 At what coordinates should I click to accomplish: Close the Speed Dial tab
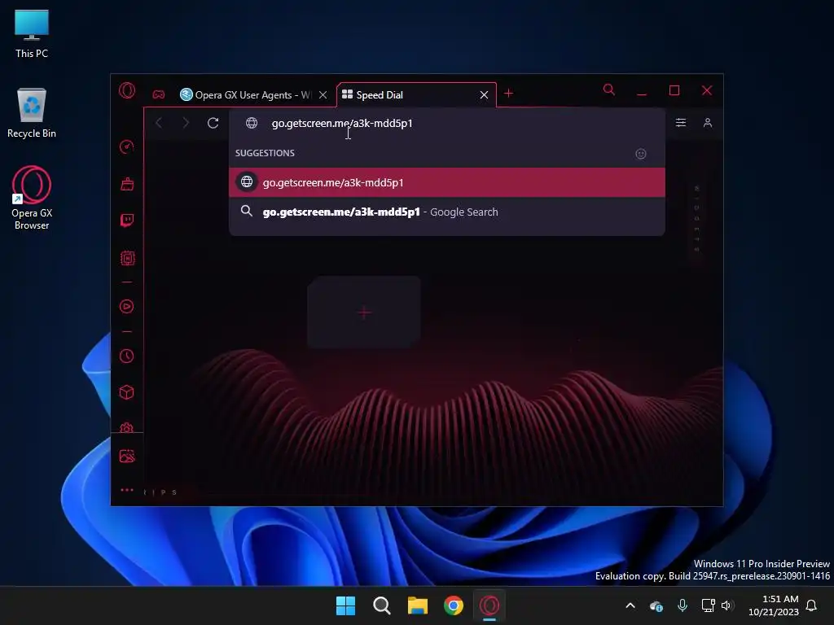pos(484,94)
